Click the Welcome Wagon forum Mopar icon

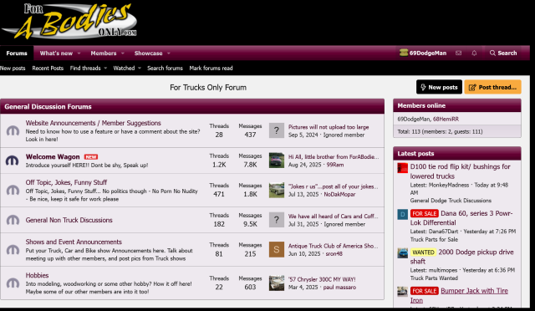click(x=13, y=161)
